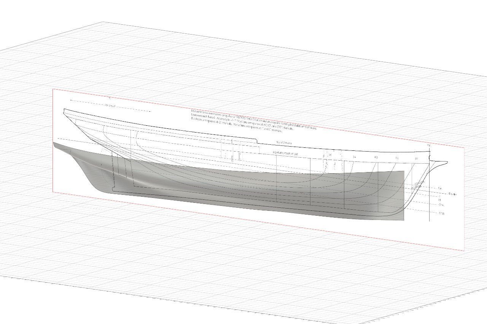Screen dimensions: 487x324
Task: Click the dimension line above the stern
Action: 110,106
